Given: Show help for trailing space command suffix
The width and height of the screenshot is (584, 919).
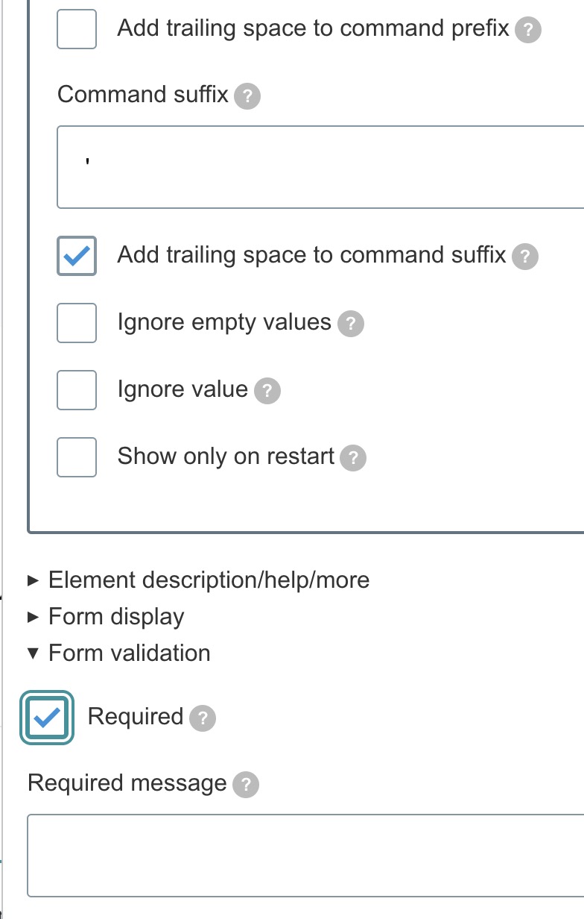Looking at the screenshot, I should (x=525, y=257).
